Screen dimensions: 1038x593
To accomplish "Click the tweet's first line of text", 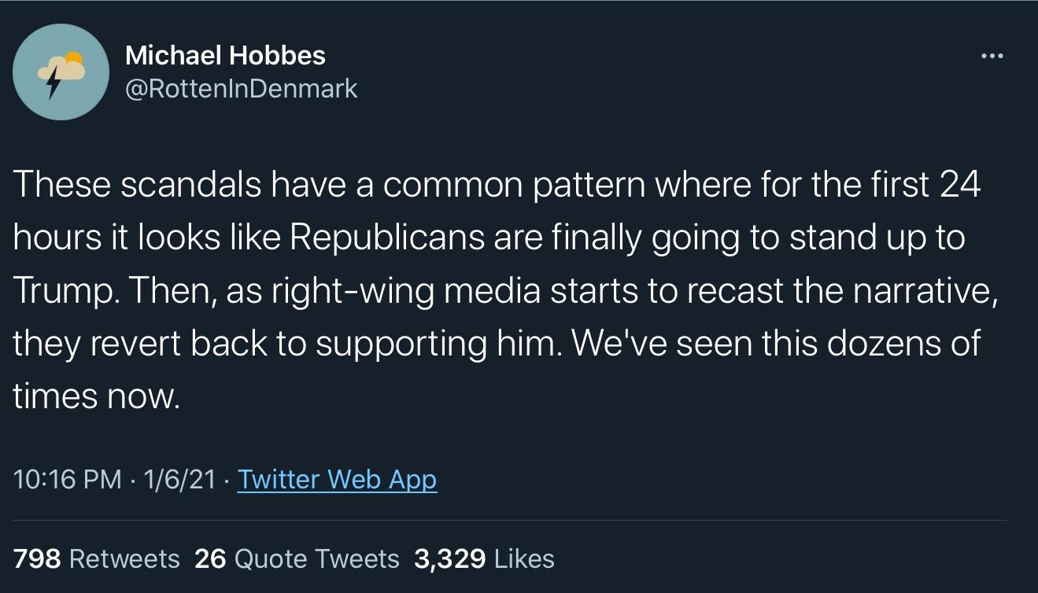I will point(496,186).
